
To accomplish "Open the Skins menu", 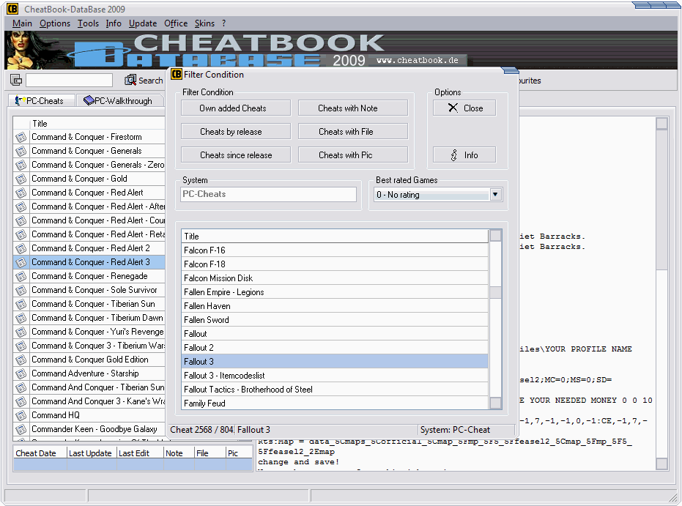I will 204,23.
